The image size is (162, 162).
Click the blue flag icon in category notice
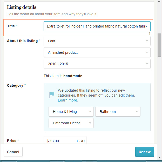[x=52, y=95]
